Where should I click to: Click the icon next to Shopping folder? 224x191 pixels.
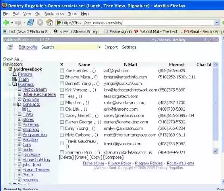tap(19, 129)
